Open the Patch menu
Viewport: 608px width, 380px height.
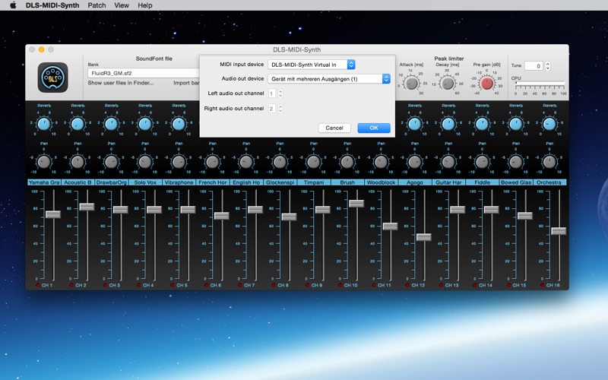click(x=97, y=5)
